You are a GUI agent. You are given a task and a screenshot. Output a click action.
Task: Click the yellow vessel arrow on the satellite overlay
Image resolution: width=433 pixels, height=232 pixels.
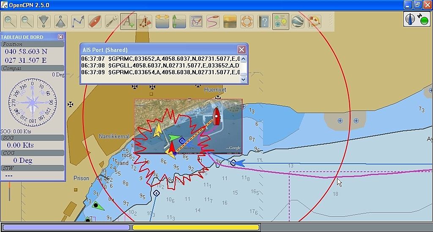[158, 130]
